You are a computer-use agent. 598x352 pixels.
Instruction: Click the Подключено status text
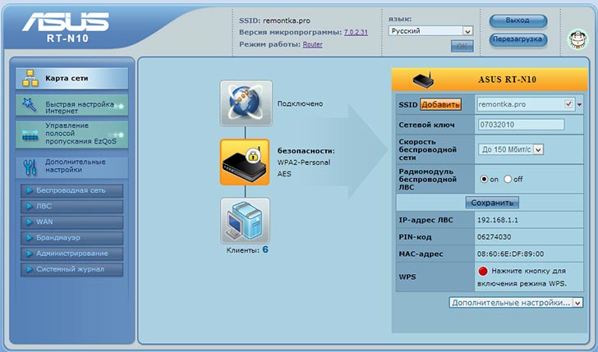tap(300, 103)
